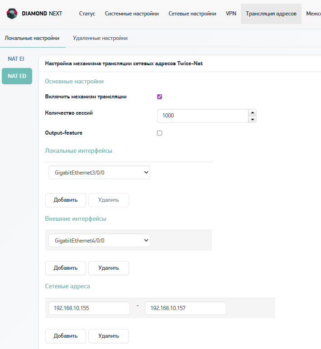Click the Количество сессий label
The height and width of the screenshot is (349, 321).
[69, 113]
